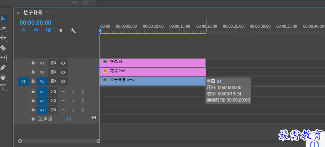Image resolution: width=325 pixels, height=147 pixels.
Task: Solo track A3
Action: (73, 110)
